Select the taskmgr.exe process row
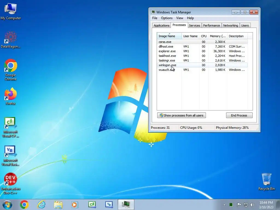This screenshot has width=280, height=210. 202,60
